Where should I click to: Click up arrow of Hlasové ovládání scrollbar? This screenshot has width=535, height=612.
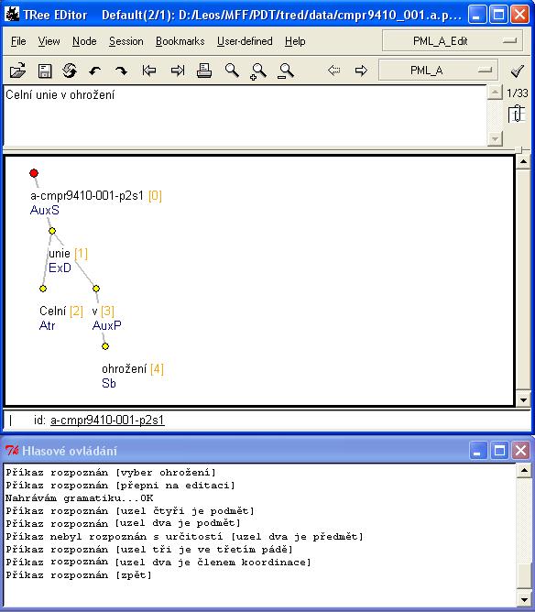[x=524, y=470]
